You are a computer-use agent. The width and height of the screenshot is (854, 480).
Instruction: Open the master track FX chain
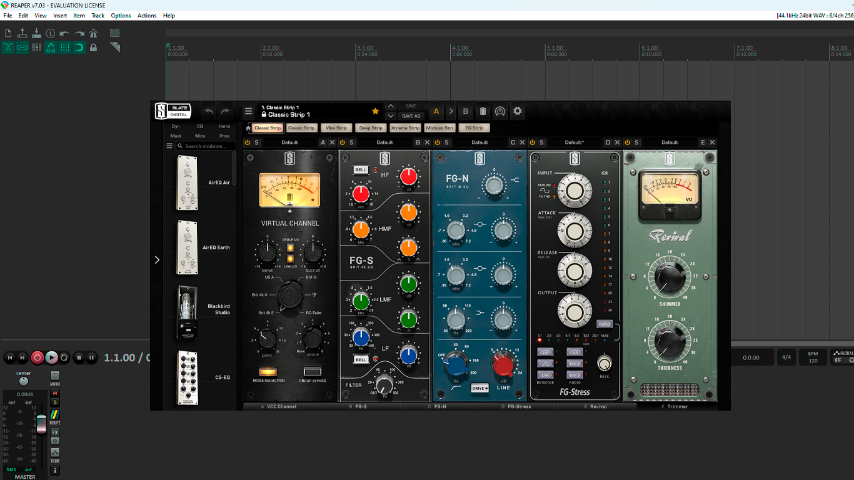(55, 432)
